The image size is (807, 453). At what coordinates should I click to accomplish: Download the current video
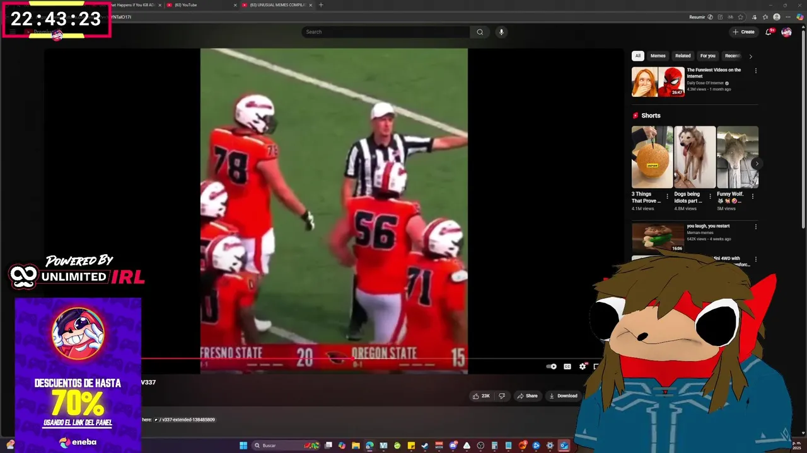564,396
